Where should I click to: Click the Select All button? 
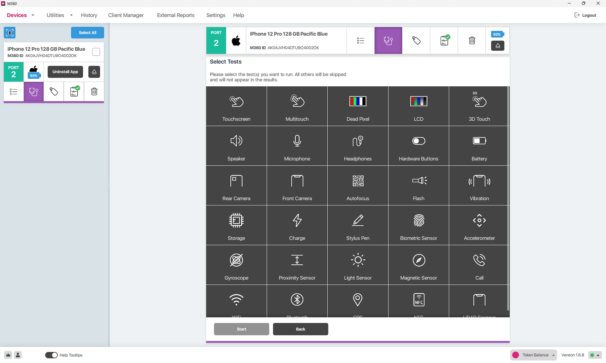tap(87, 33)
